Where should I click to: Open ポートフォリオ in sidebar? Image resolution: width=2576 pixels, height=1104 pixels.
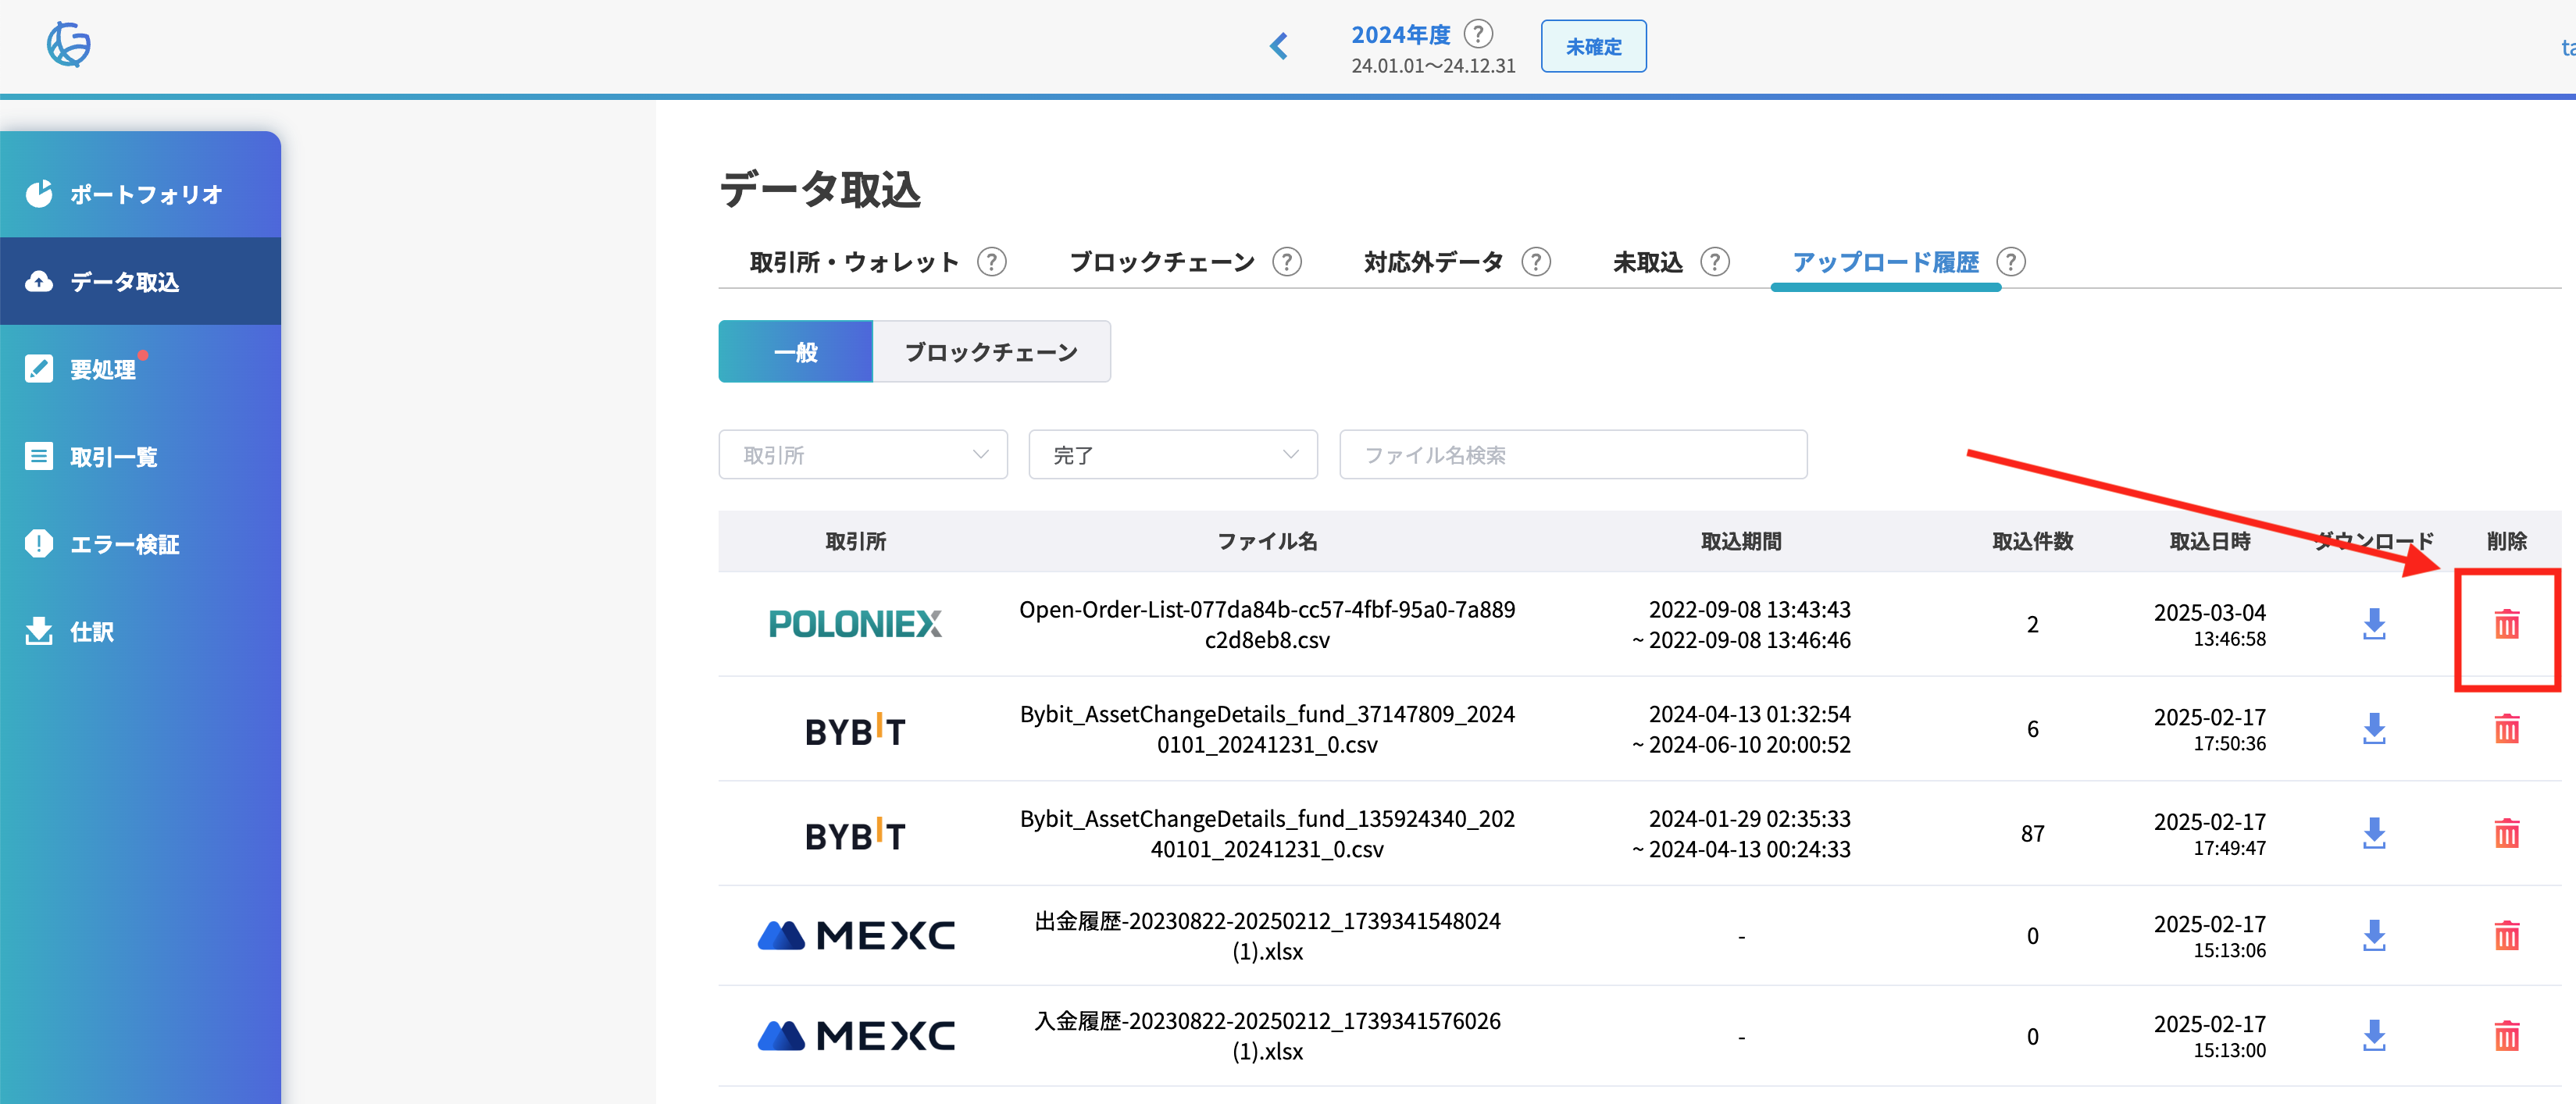(140, 194)
